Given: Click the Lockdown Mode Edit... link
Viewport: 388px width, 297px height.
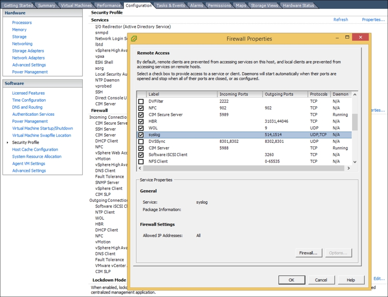Looking at the screenshot, I should pyautogui.click(x=379, y=279).
